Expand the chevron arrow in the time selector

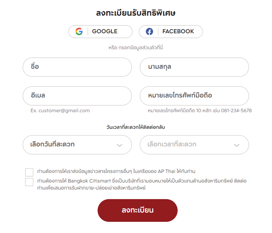coord(237,145)
